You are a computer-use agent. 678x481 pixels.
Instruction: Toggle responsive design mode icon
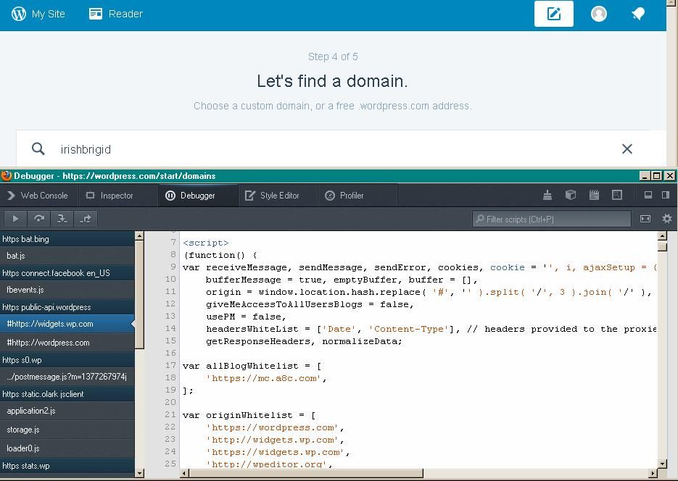(617, 195)
